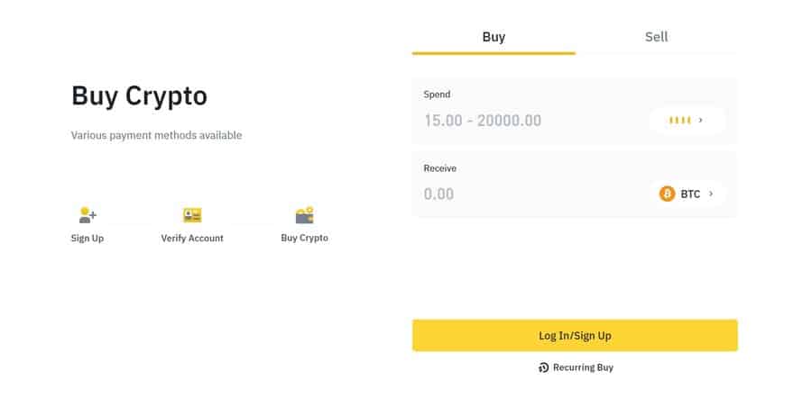812x416 pixels.
Task: Click the Recurring Buy clock icon
Action: pyautogui.click(x=543, y=367)
